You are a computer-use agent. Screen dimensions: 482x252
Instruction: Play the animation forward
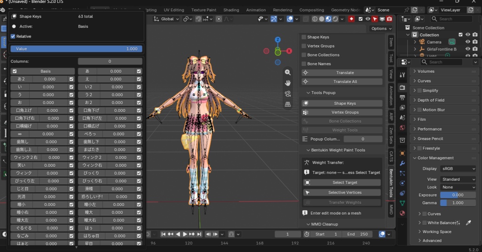[x=185, y=234]
